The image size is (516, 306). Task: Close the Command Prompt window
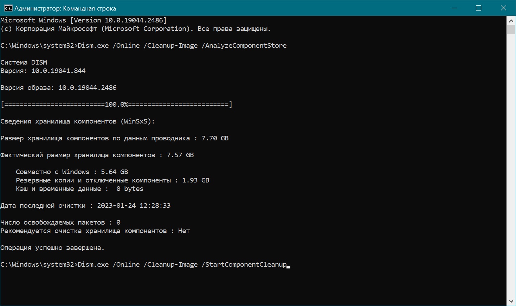[503, 8]
